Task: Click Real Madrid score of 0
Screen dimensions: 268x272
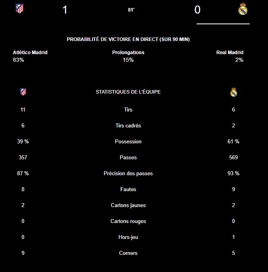Action: [x=197, y=10]
